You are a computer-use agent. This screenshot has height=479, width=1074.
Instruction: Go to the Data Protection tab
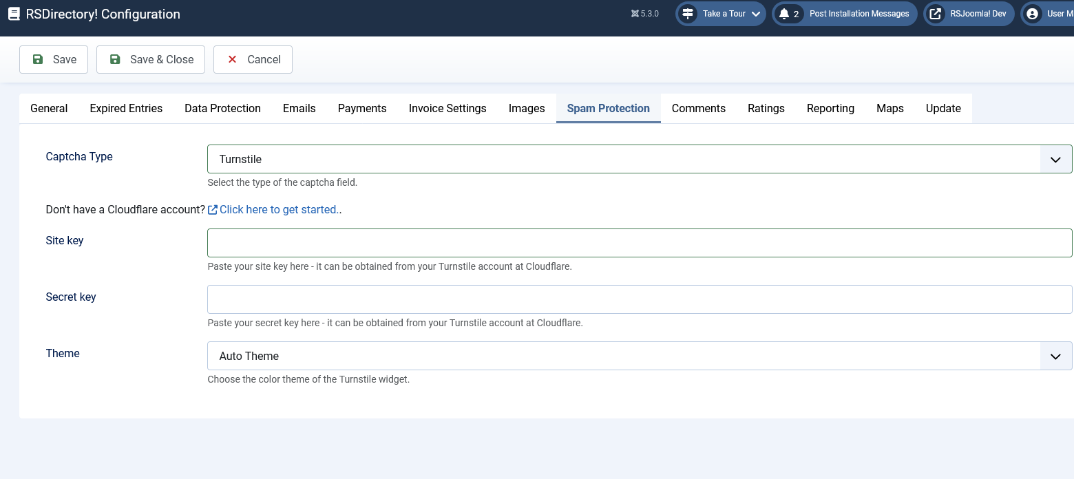[222, 108]
